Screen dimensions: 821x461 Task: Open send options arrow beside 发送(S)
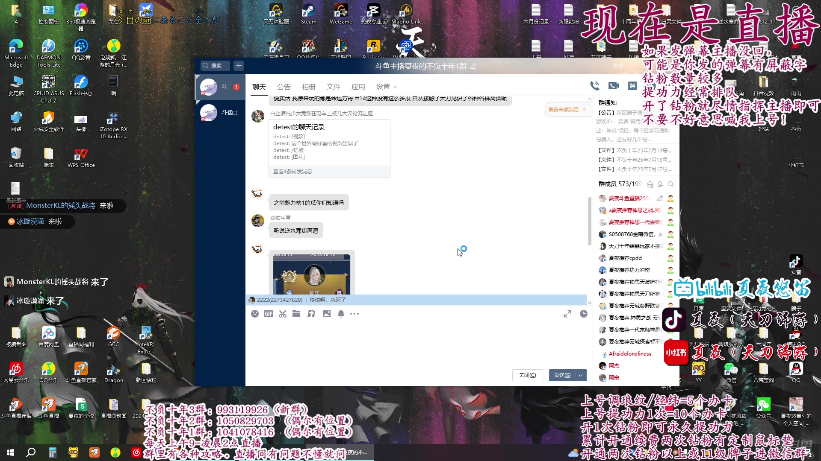(581, 375)
